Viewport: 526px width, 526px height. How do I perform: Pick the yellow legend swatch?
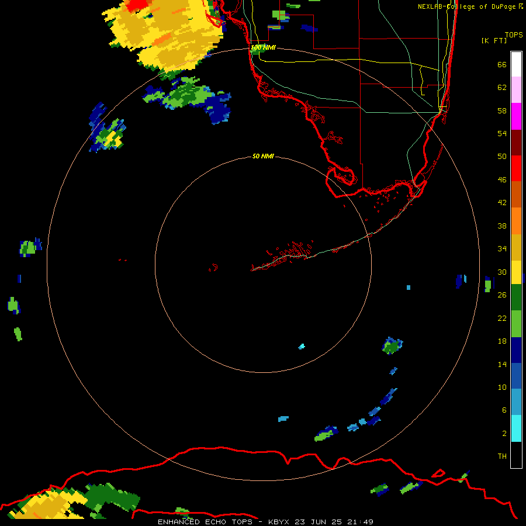coord(516,272)
